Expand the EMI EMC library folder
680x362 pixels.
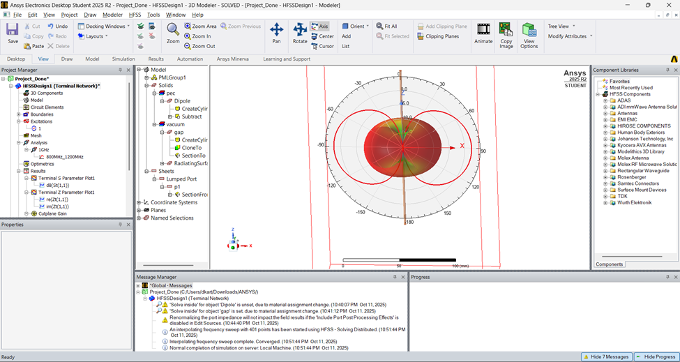pyautogui.click(x=605, y=120)
